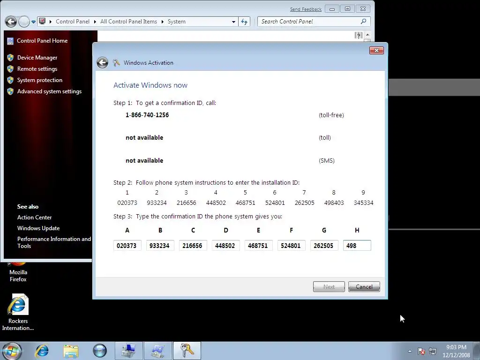Open Remote settings link

coord(37,69)
